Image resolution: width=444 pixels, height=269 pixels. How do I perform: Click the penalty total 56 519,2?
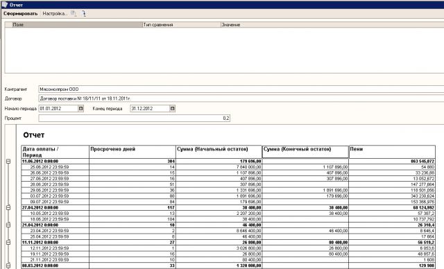[x=426, y=243]
